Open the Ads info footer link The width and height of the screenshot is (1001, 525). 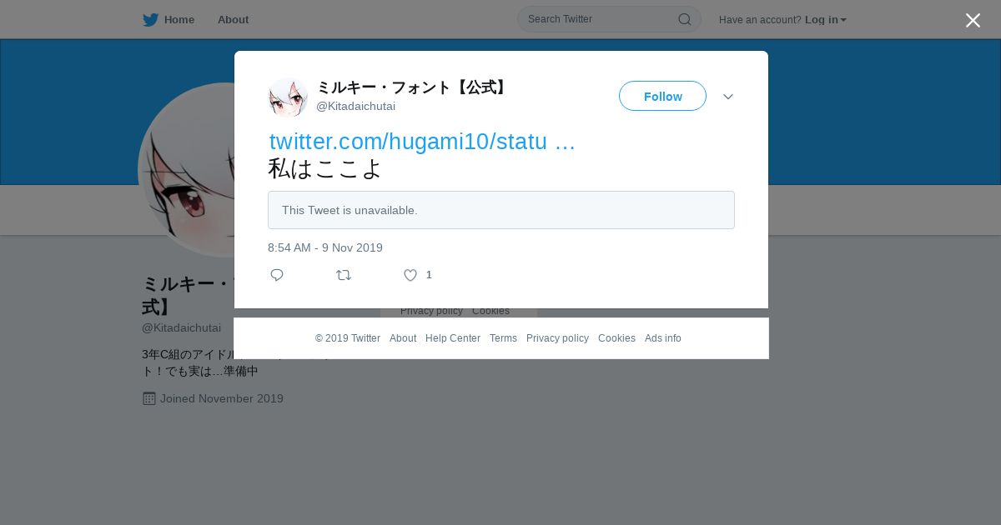pyautogui.click(x=663, y=338)
